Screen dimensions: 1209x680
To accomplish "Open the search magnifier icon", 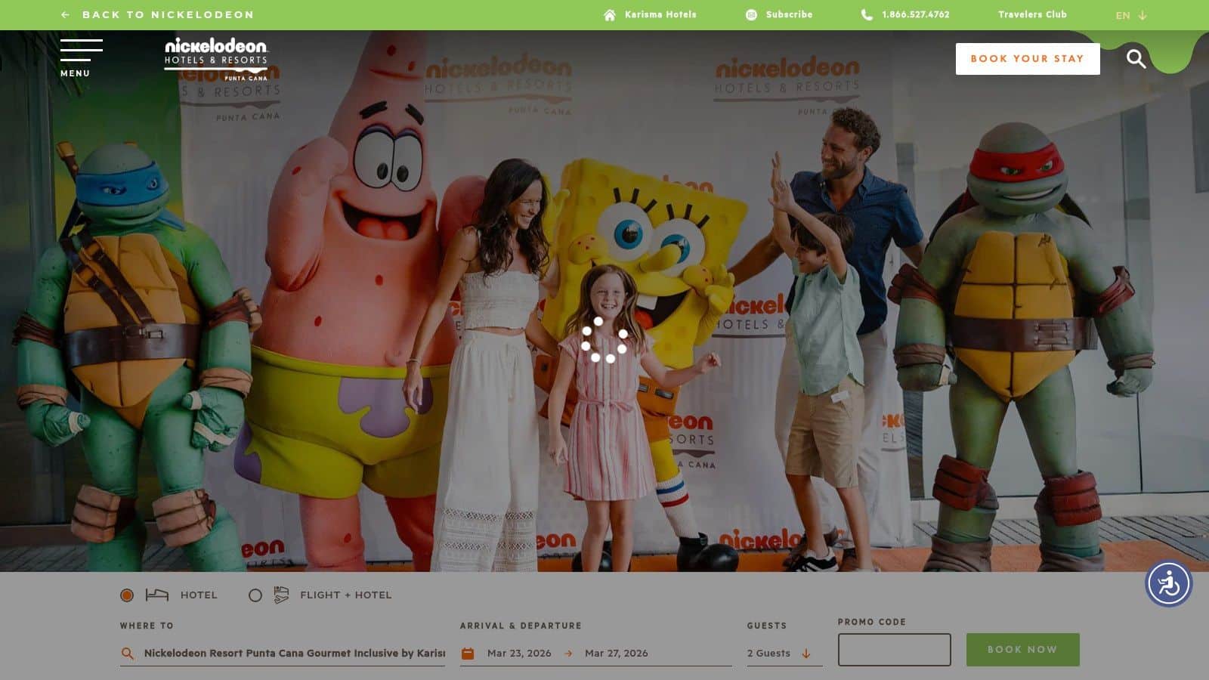I will click(1136, 58).
